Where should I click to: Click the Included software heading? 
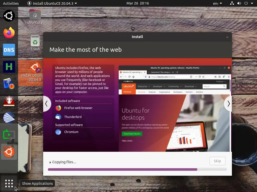click(68, 101)
